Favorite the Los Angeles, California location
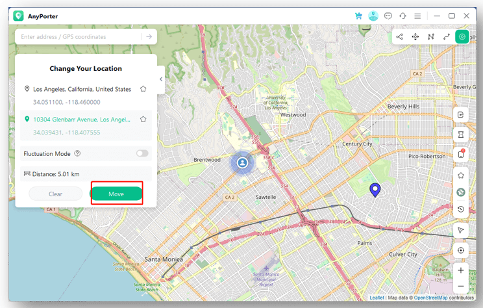The height and width of the screenshot is (308, 483). [143, 89]
